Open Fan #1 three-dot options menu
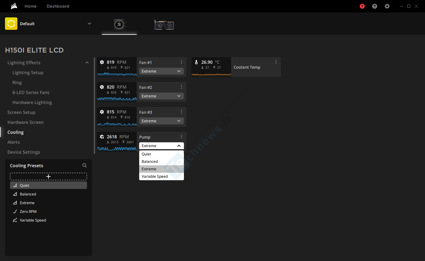Image resolution: width=425 pixels, height=261 pixels. 182,62
